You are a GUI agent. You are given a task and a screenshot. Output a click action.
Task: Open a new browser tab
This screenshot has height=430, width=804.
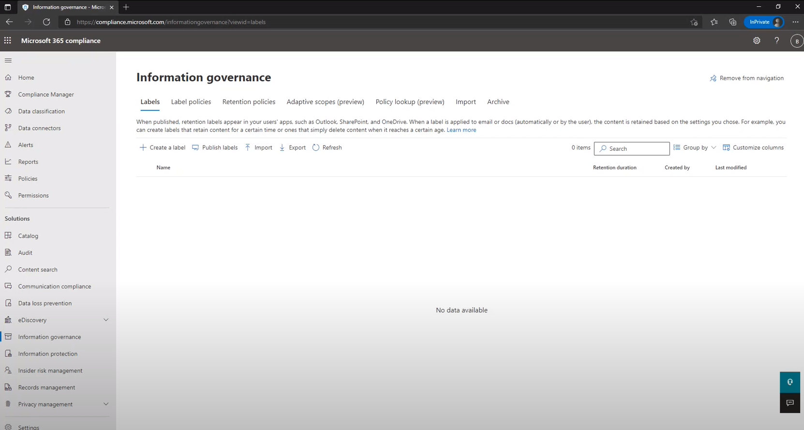click(x=126, y=7)
